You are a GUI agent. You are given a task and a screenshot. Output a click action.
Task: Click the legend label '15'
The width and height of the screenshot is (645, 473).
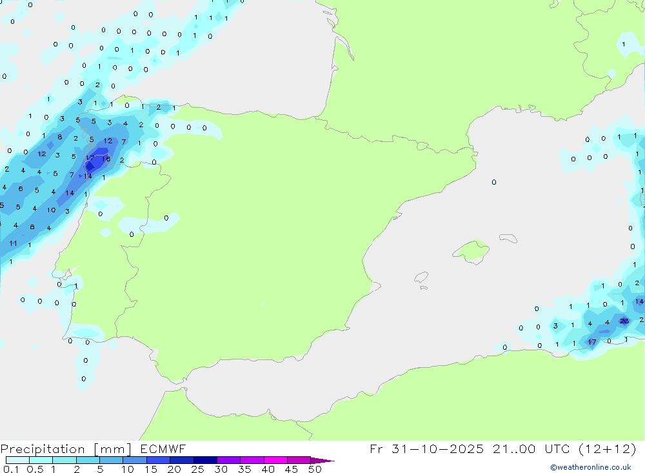(151, 469)
